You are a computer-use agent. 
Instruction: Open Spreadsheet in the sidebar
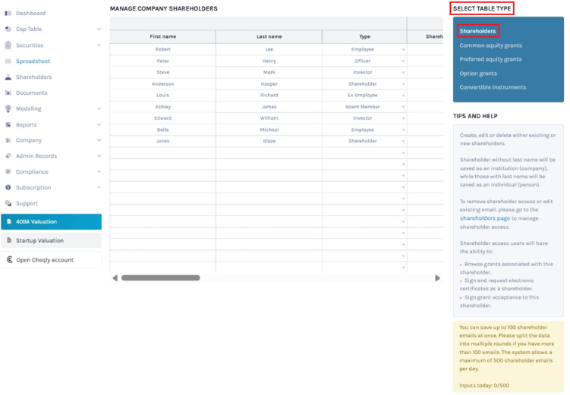tap(33, 61)
